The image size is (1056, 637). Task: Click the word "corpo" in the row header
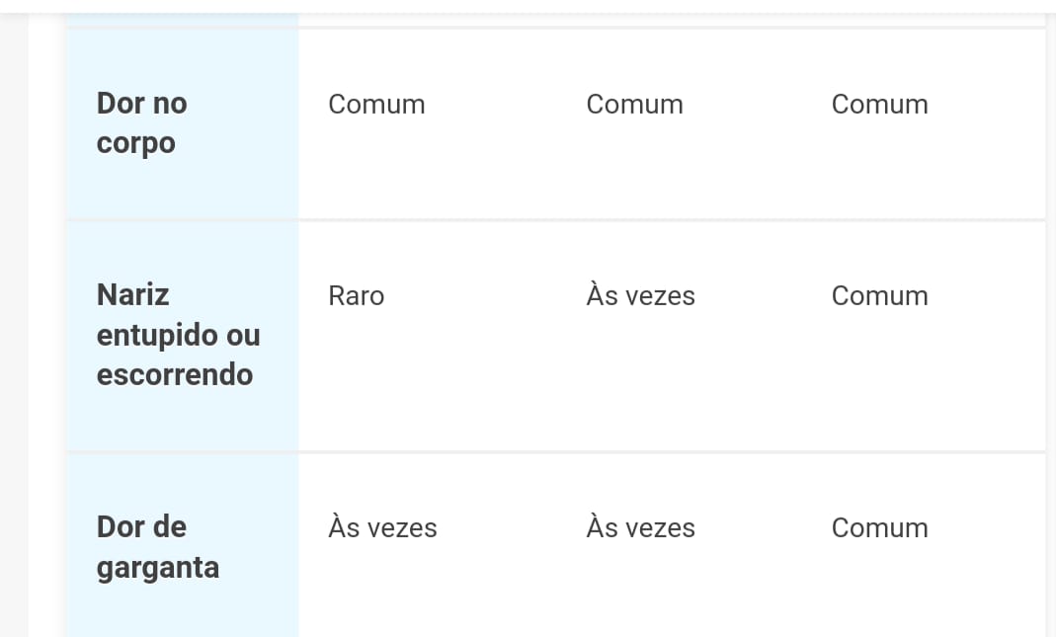[135, 144]
